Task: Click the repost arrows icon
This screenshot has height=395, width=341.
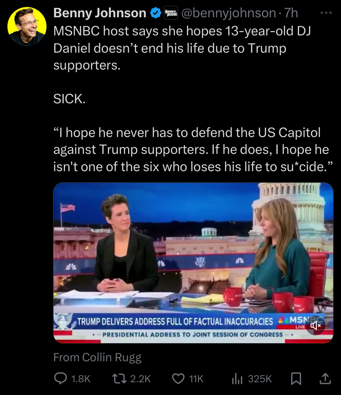Action: (x=119, y=379)
